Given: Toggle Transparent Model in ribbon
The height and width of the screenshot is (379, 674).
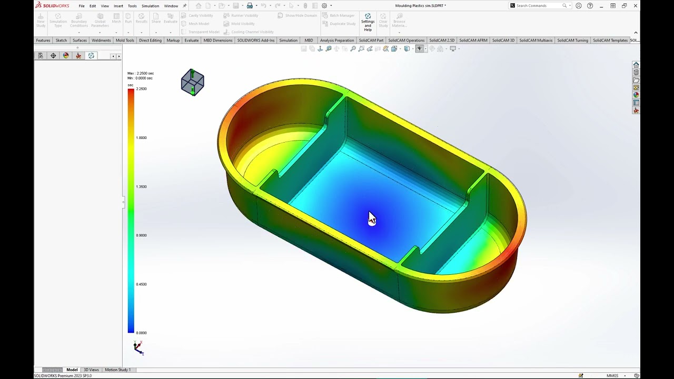Looking at the screenshot, I should point(201,32).
